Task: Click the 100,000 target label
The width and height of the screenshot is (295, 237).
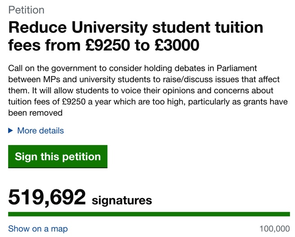Action: (x=275, y=229)
